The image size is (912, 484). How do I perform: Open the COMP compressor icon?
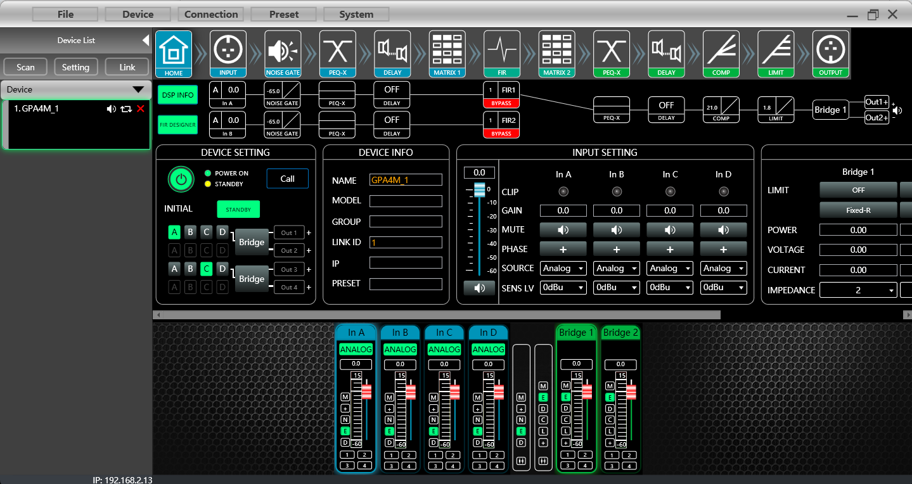[721, 54]
